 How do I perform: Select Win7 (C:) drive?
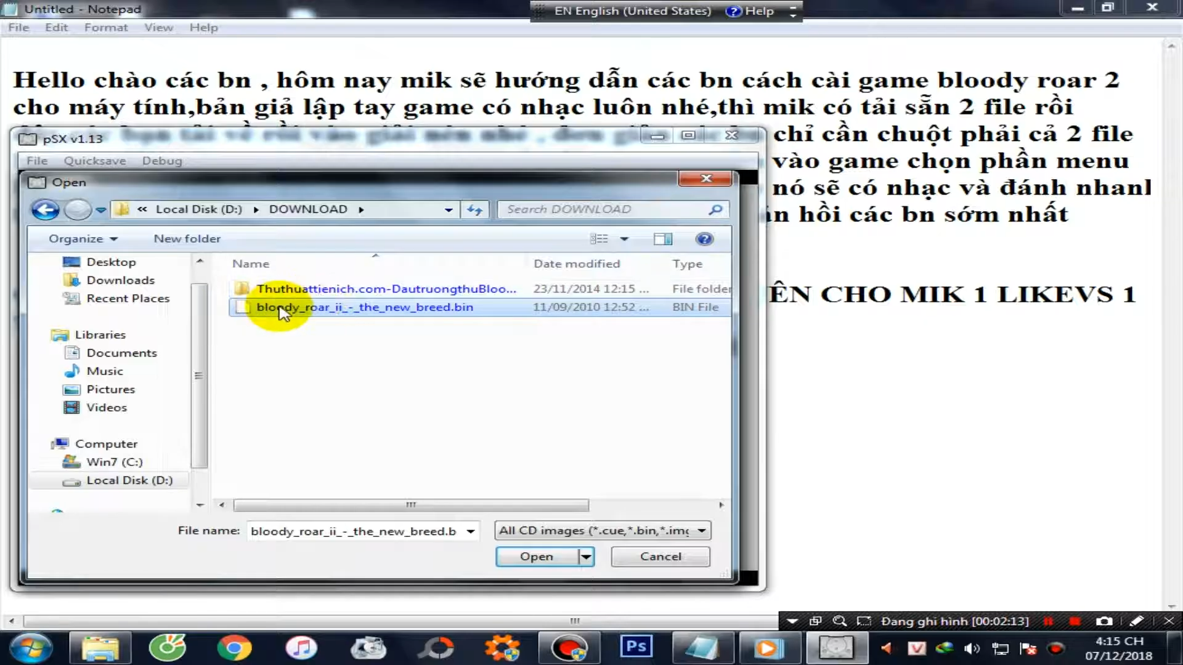point(114,462)
